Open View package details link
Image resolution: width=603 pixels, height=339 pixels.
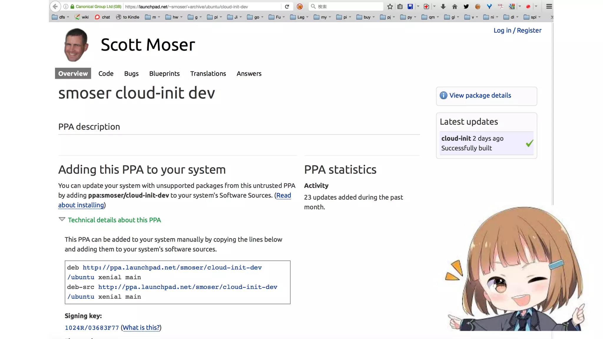click(x=480, y=95)
